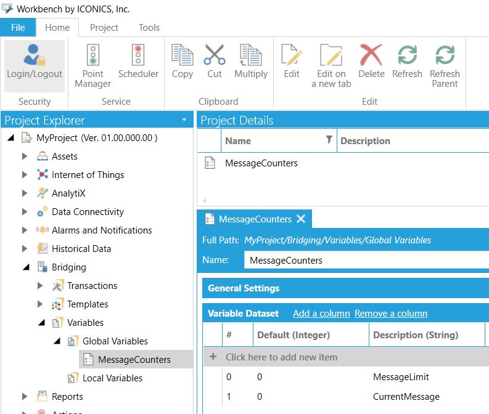
Task: Switch to the Project ribbon tab
Action: [104, 27]
